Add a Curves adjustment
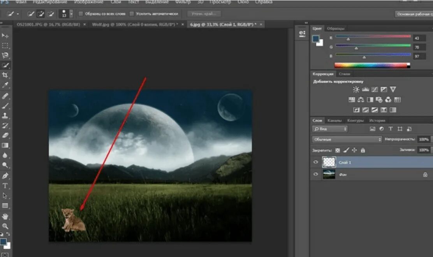 pos(375,89)
